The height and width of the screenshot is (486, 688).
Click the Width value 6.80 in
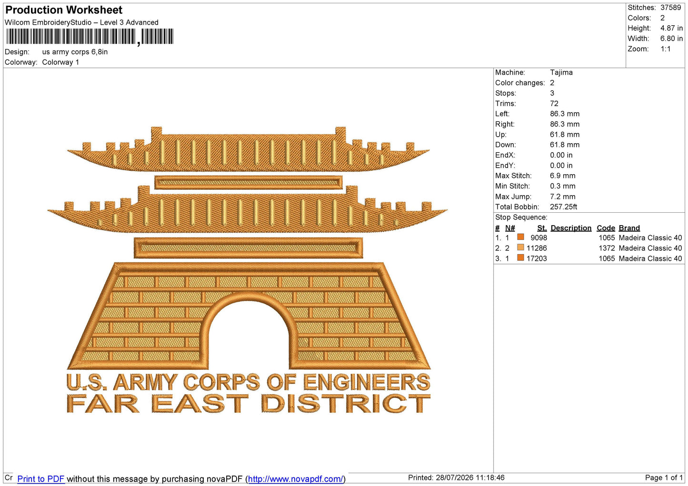(671, 39)
